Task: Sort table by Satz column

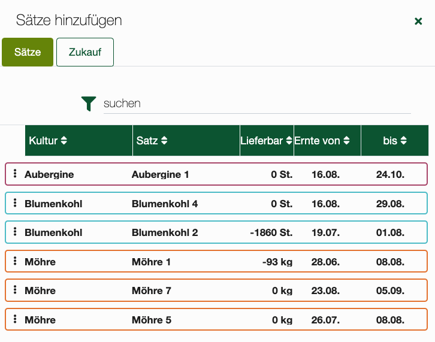Action: pos(152,141)
